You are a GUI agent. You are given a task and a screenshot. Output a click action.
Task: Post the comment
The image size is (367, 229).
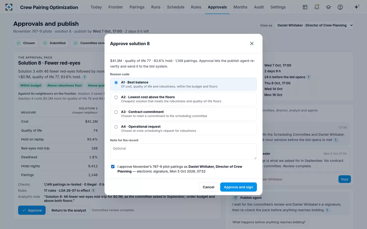pyautogui.click(x=345, y=179)
